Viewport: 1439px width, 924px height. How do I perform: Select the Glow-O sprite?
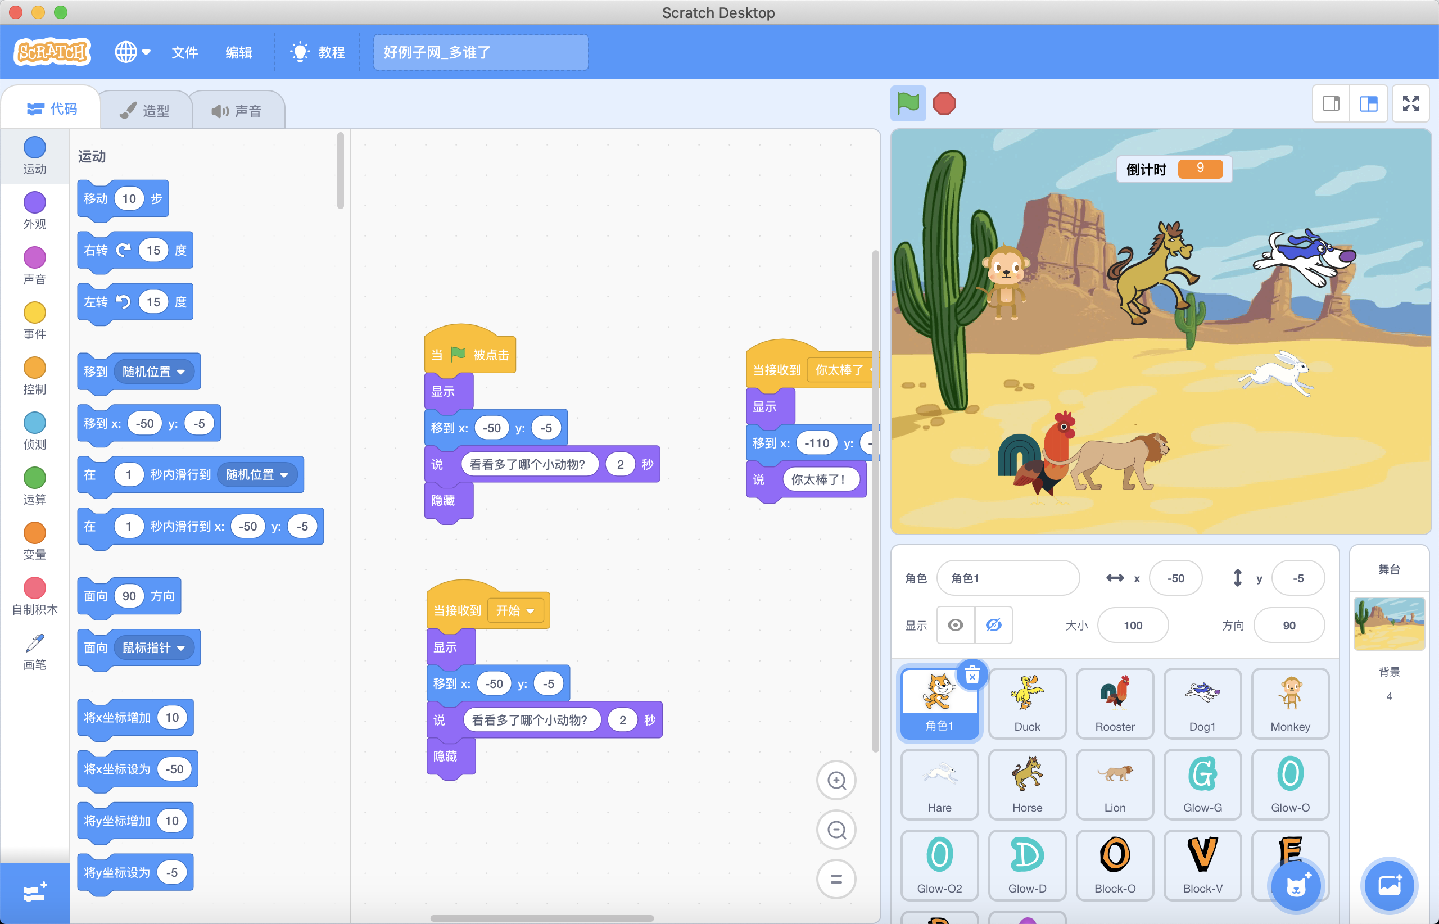pyautogui.click(x=1290, y=785)
